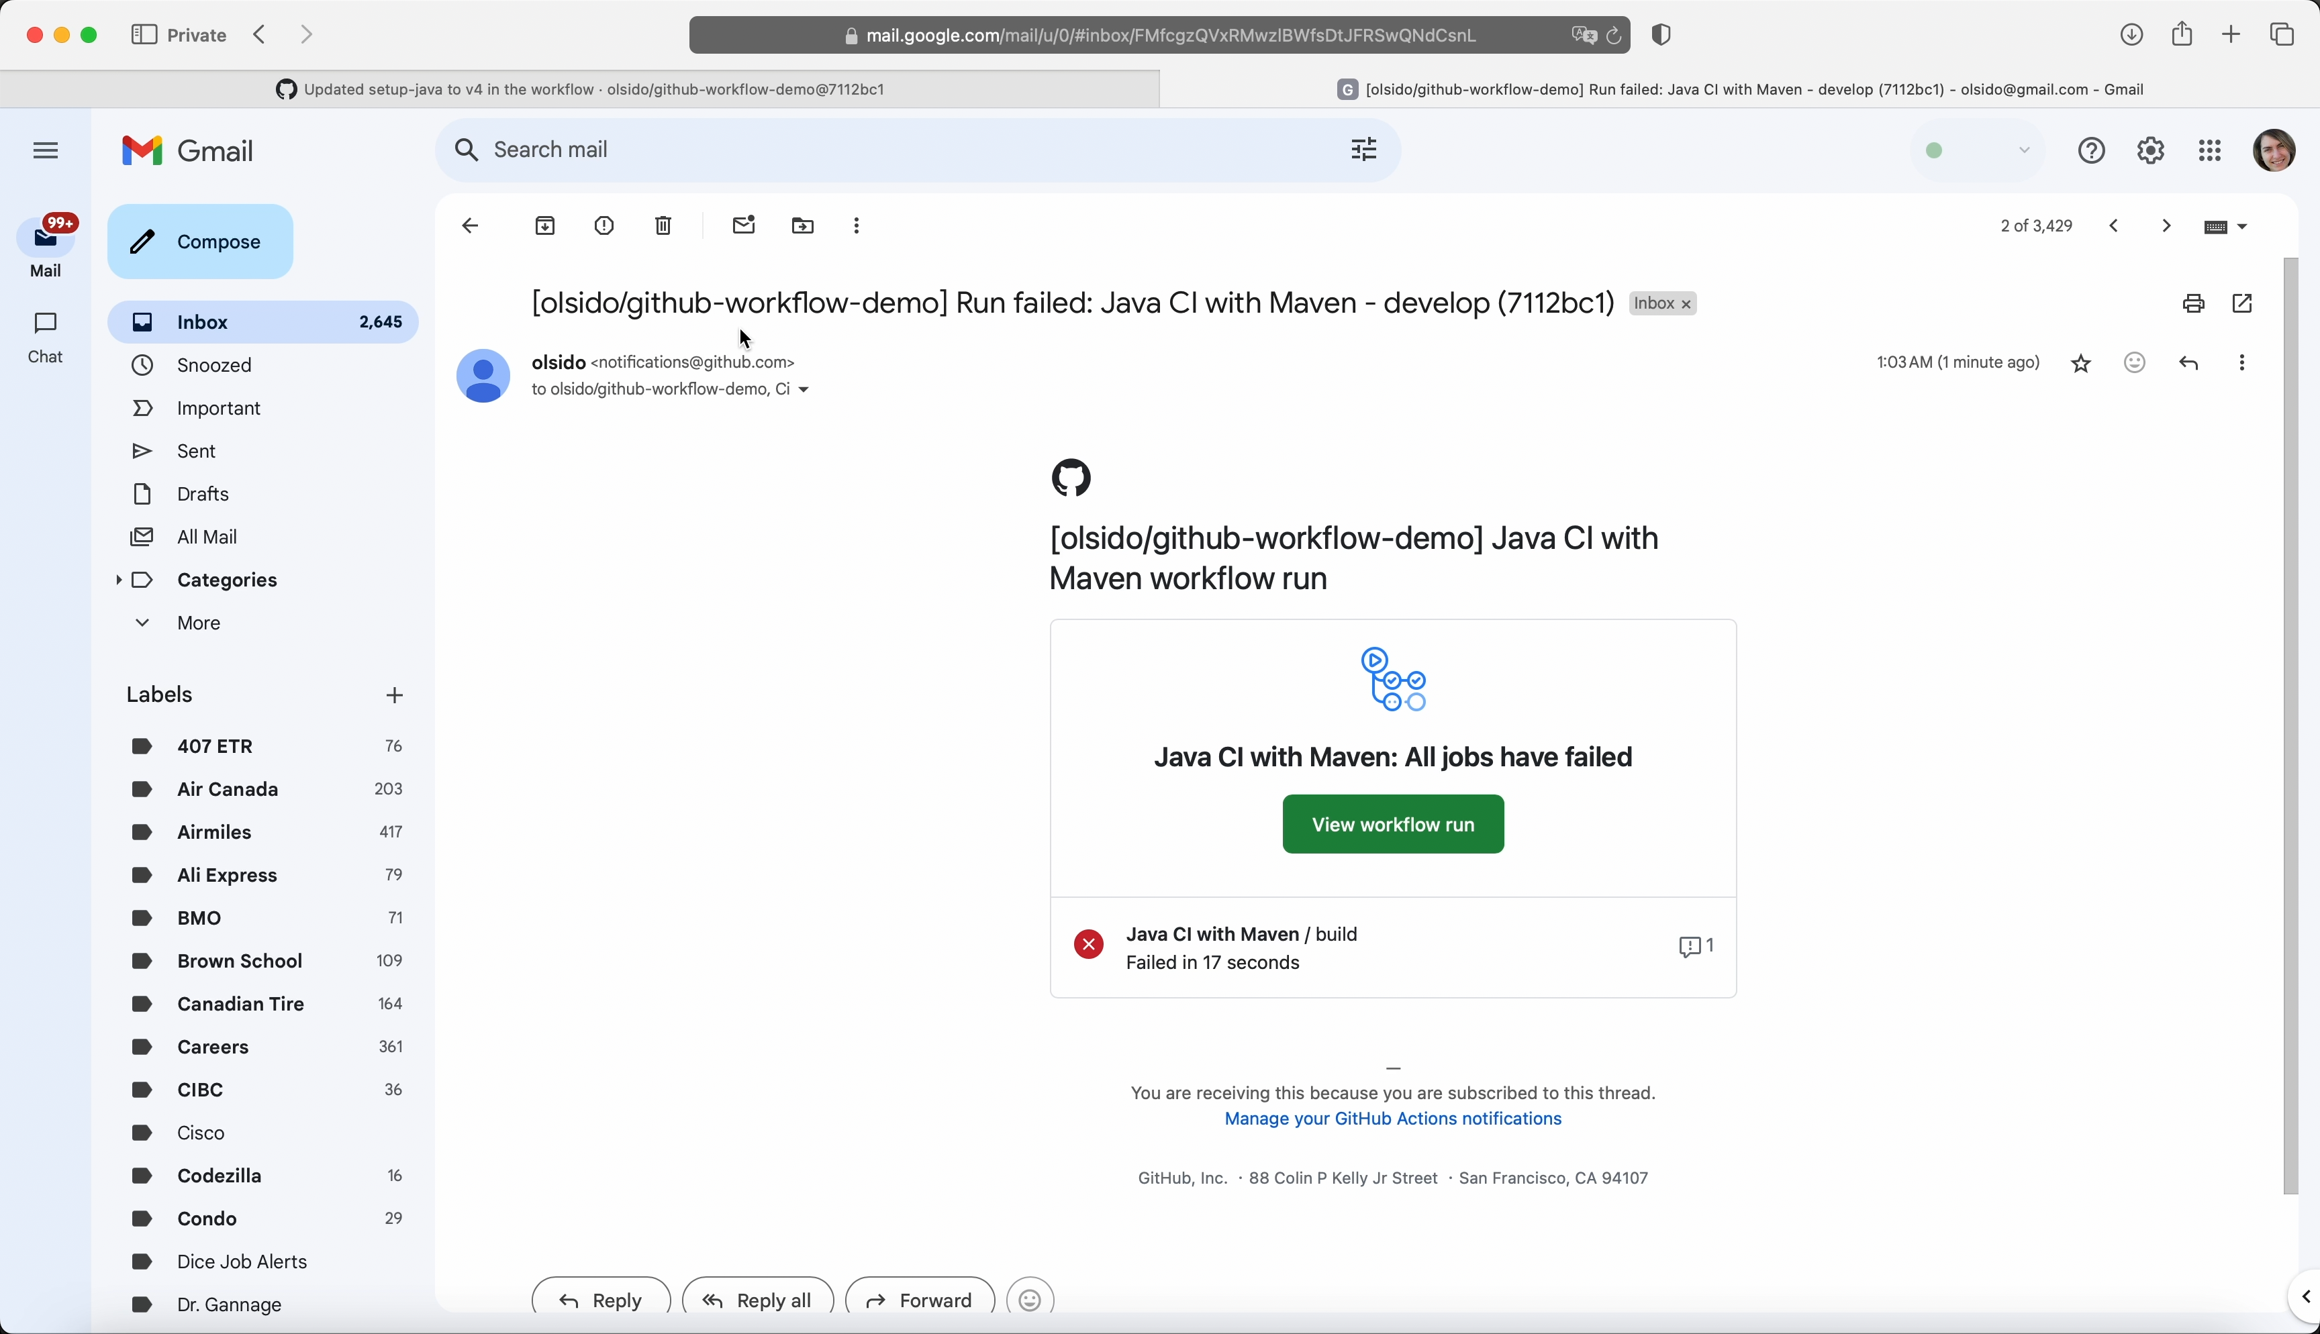Screen dimensions: 2320x1334
Task: Open the Sent folder
Action: [x=196, y=451]
